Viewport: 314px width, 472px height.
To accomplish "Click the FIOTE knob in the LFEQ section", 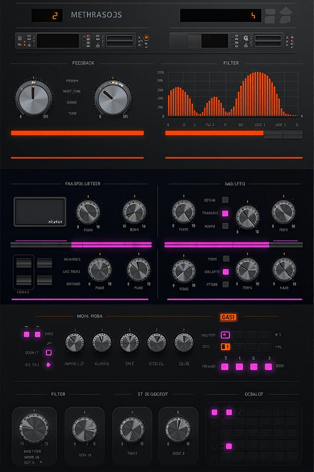I will [x=183, y=212].
